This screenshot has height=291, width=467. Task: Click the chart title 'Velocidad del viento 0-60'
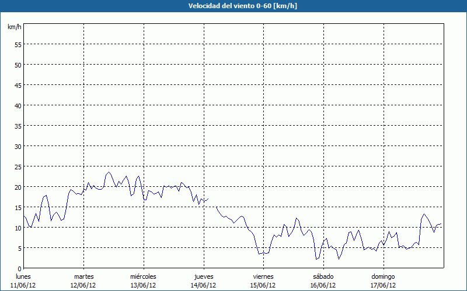pos(233,6)
